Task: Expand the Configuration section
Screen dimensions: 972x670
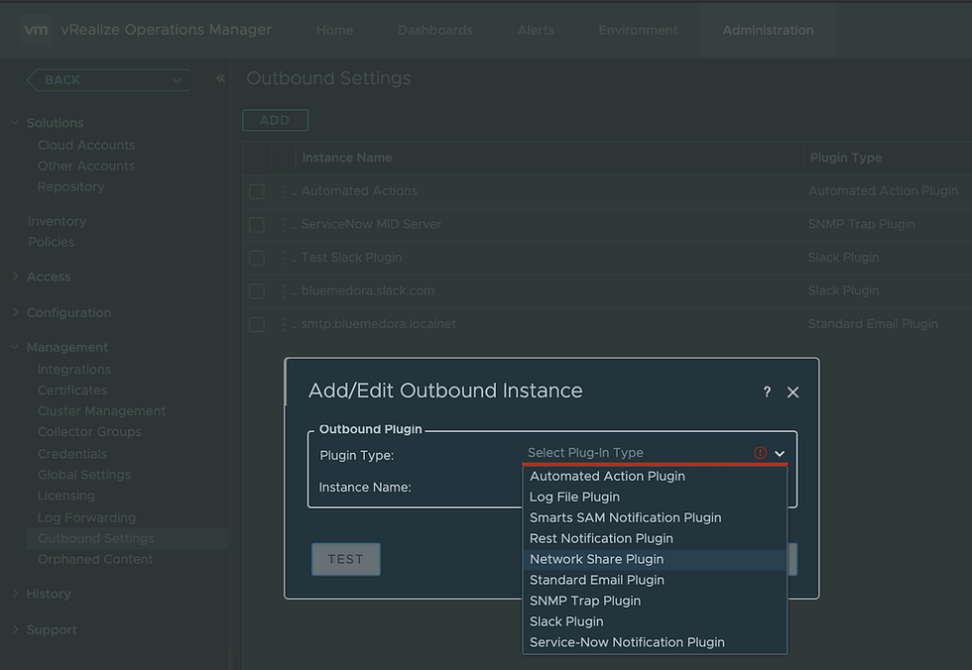Action: click(15, 312)
